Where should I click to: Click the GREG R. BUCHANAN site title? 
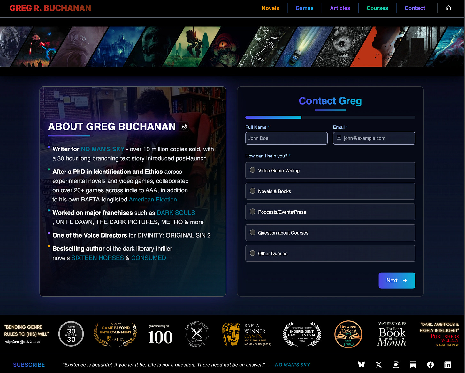click(50, 8)
